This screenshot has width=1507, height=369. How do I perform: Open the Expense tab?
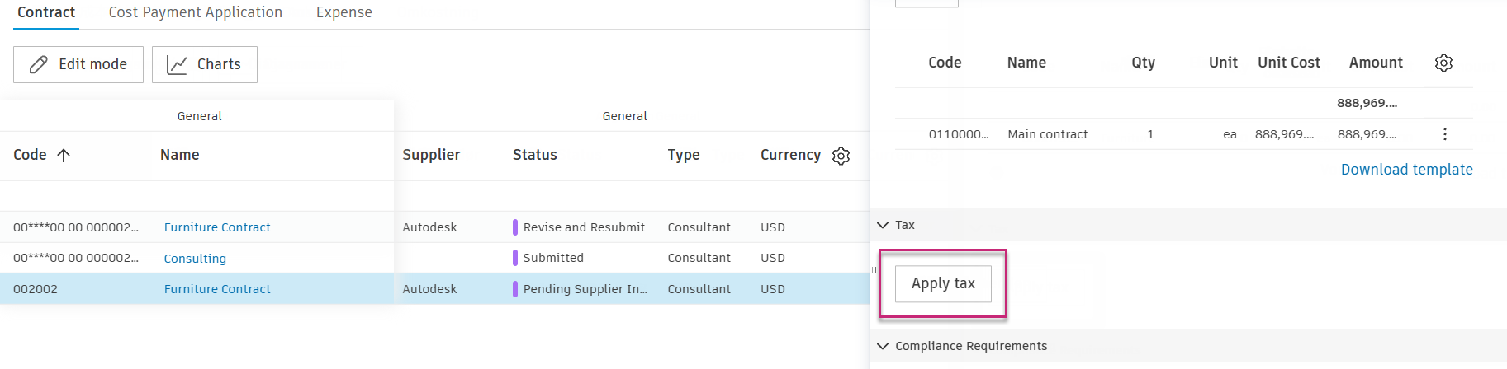click(x=344, y=12)
